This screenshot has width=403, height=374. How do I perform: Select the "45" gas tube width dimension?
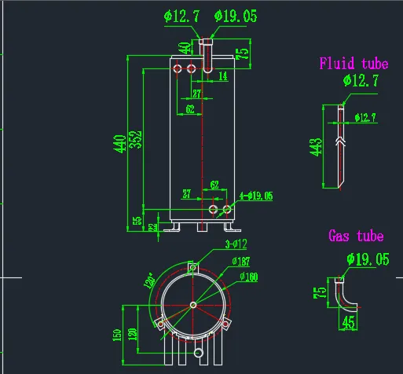click(x=348, y=322)
